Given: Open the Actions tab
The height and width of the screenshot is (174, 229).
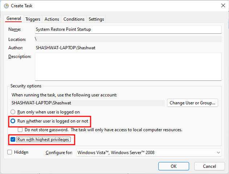Looking at the screenshot, I should pos(52,19).
